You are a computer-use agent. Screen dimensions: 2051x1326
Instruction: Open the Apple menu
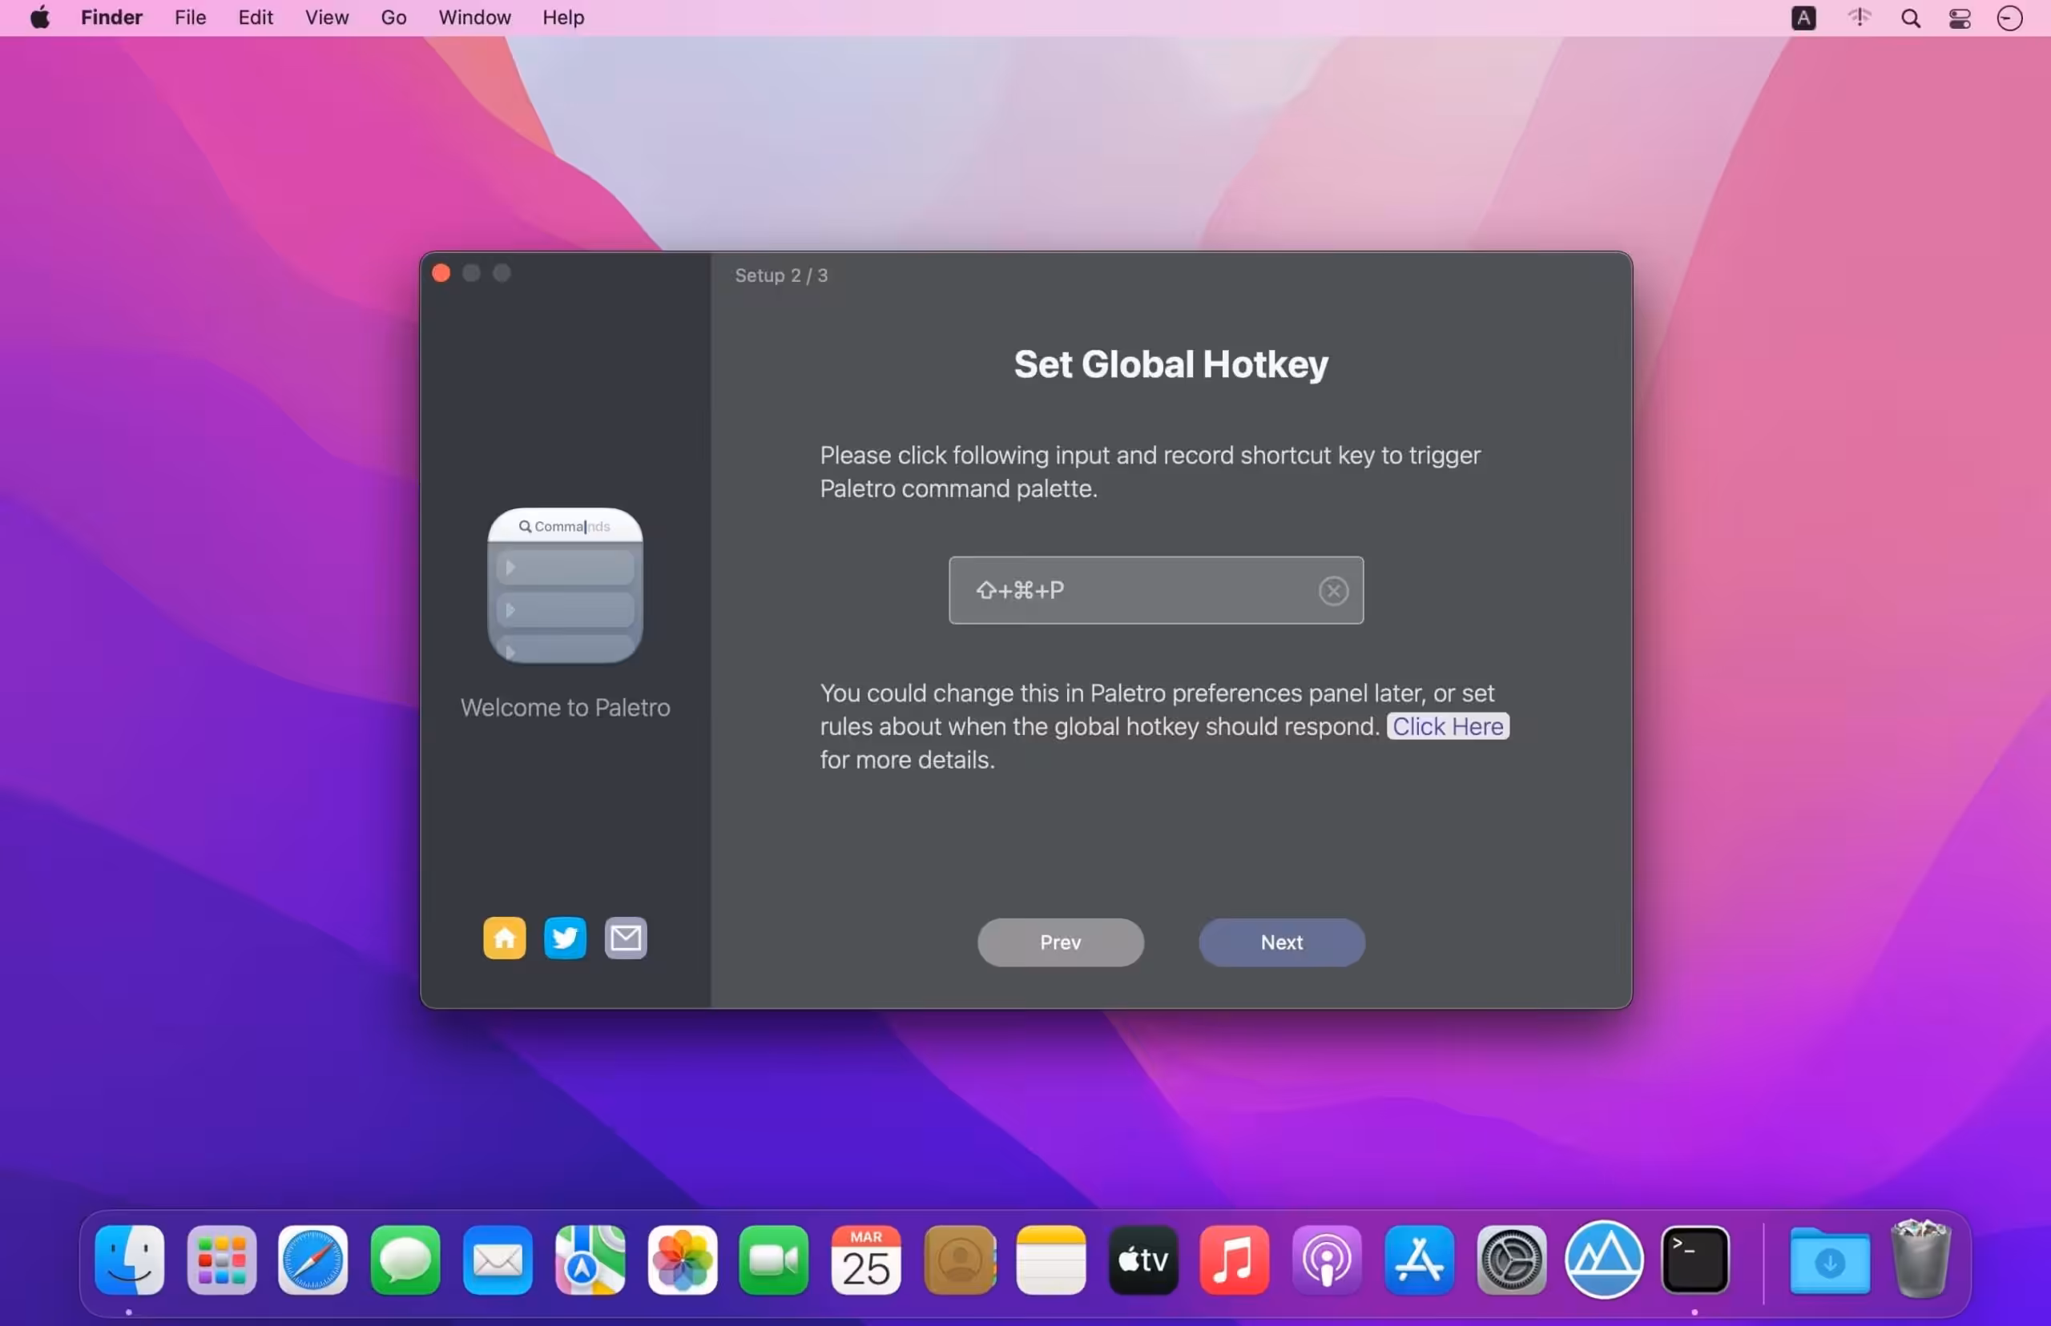tap(39, 18)
